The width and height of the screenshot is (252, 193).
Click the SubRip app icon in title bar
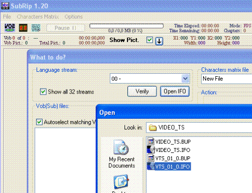[5, 6]
